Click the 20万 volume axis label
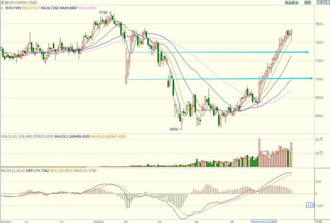This screenshot has width=330, height=223. 319,153
